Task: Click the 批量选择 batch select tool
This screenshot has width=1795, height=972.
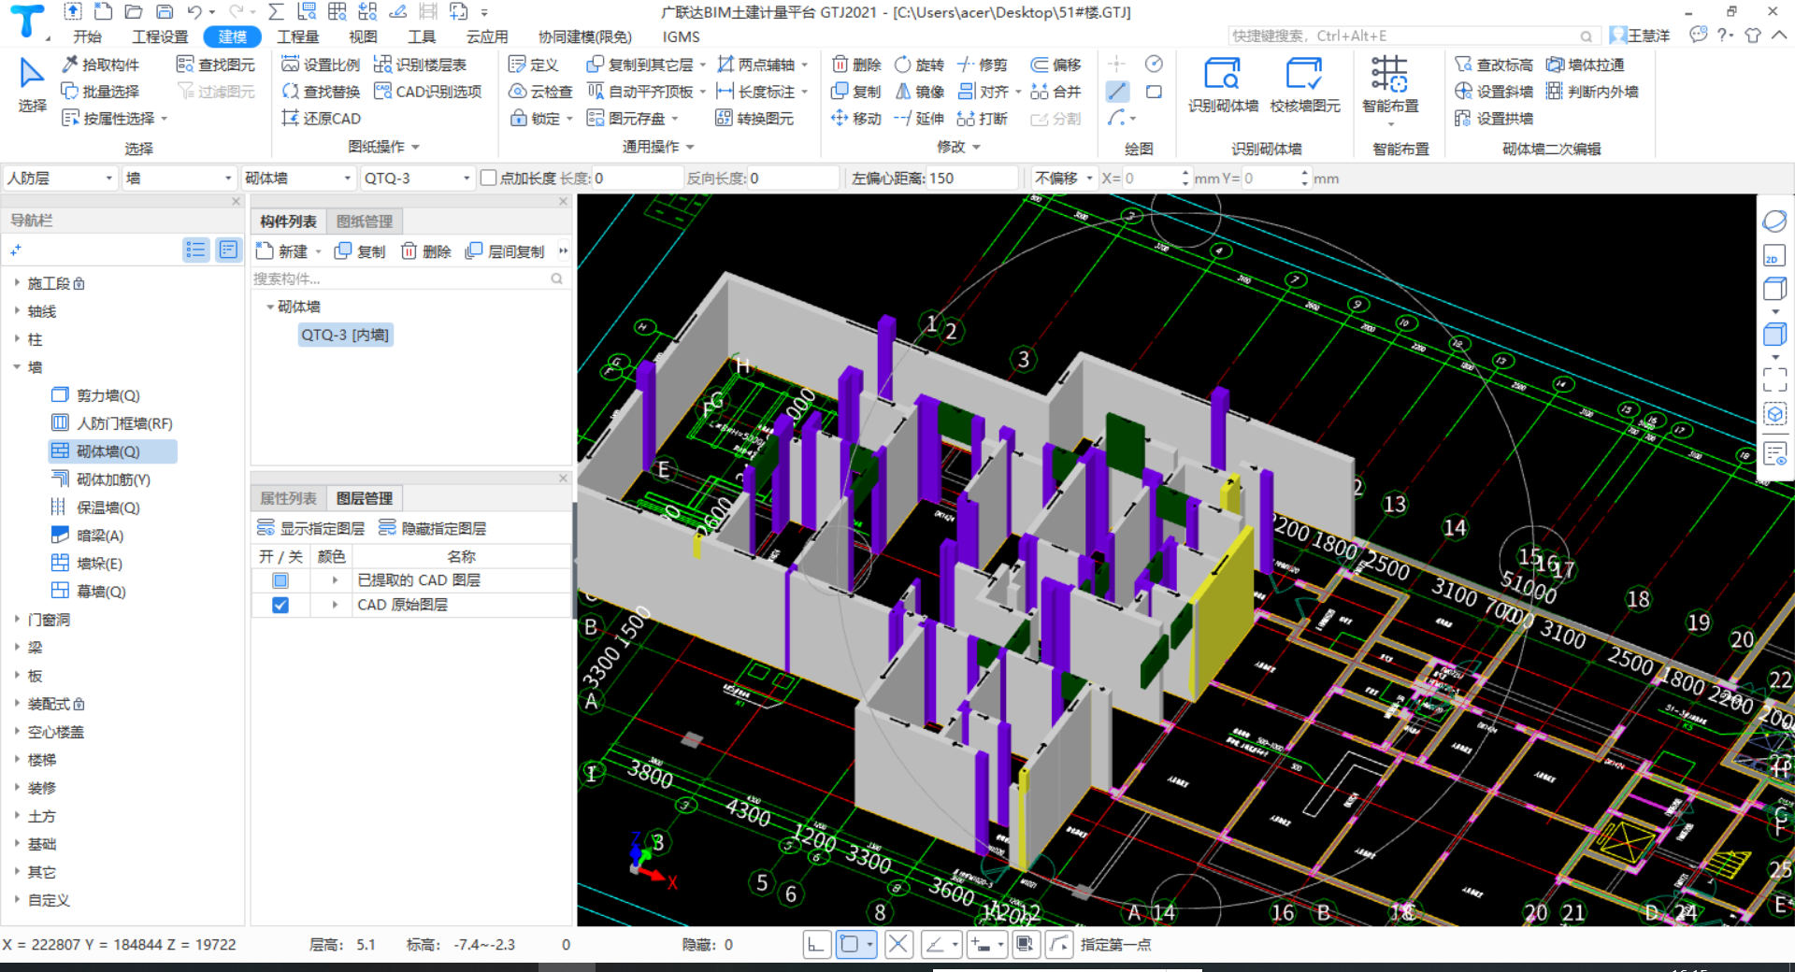Action: pos(100,92)
